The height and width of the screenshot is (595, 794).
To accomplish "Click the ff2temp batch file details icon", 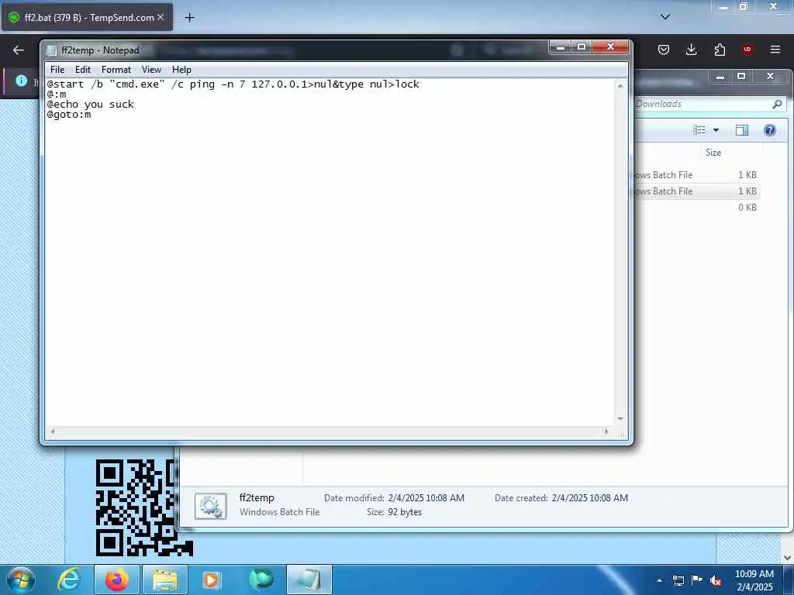I will 211,506.
